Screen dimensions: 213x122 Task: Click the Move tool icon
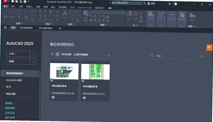click(x=40, y=11)
